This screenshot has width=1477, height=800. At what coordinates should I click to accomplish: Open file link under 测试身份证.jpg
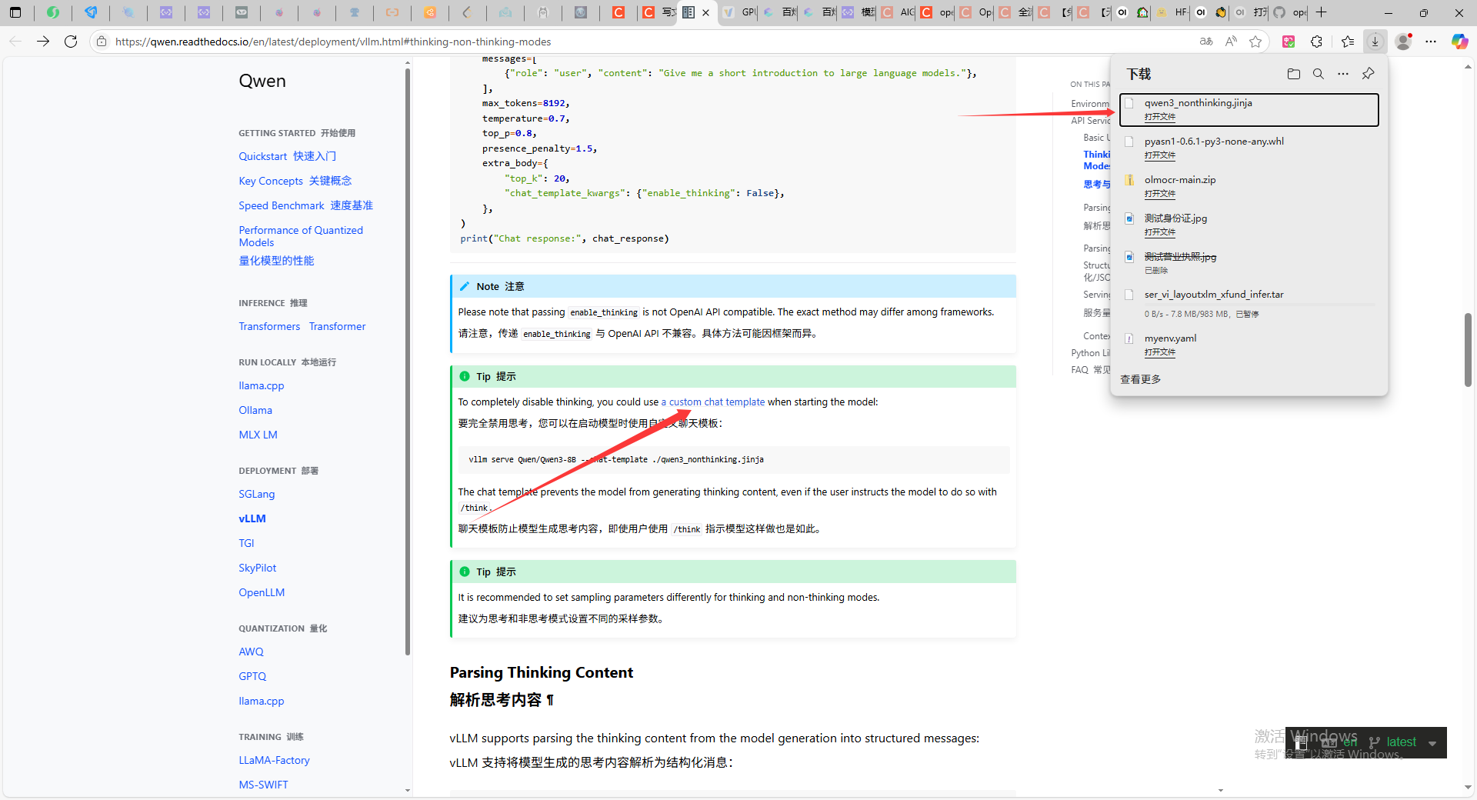tap(1159, 232)
